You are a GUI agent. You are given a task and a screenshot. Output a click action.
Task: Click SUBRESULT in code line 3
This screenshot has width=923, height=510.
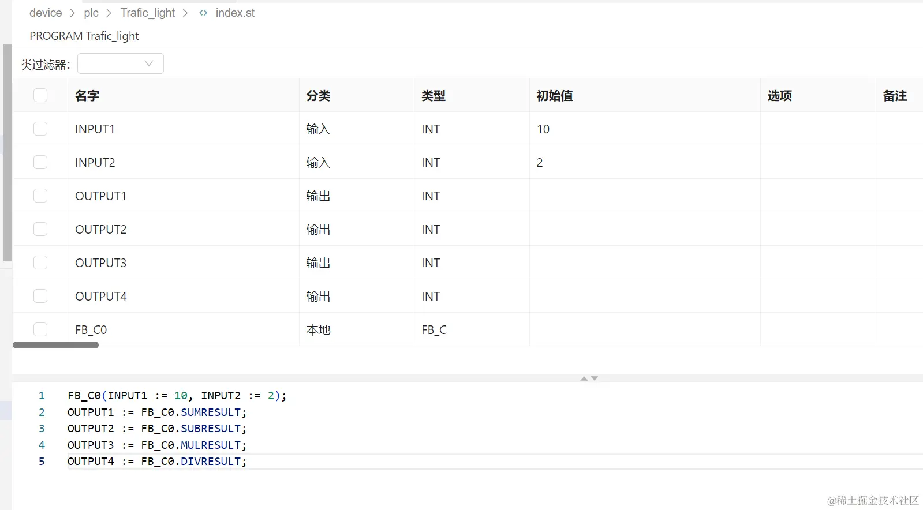tap(211, 429)
